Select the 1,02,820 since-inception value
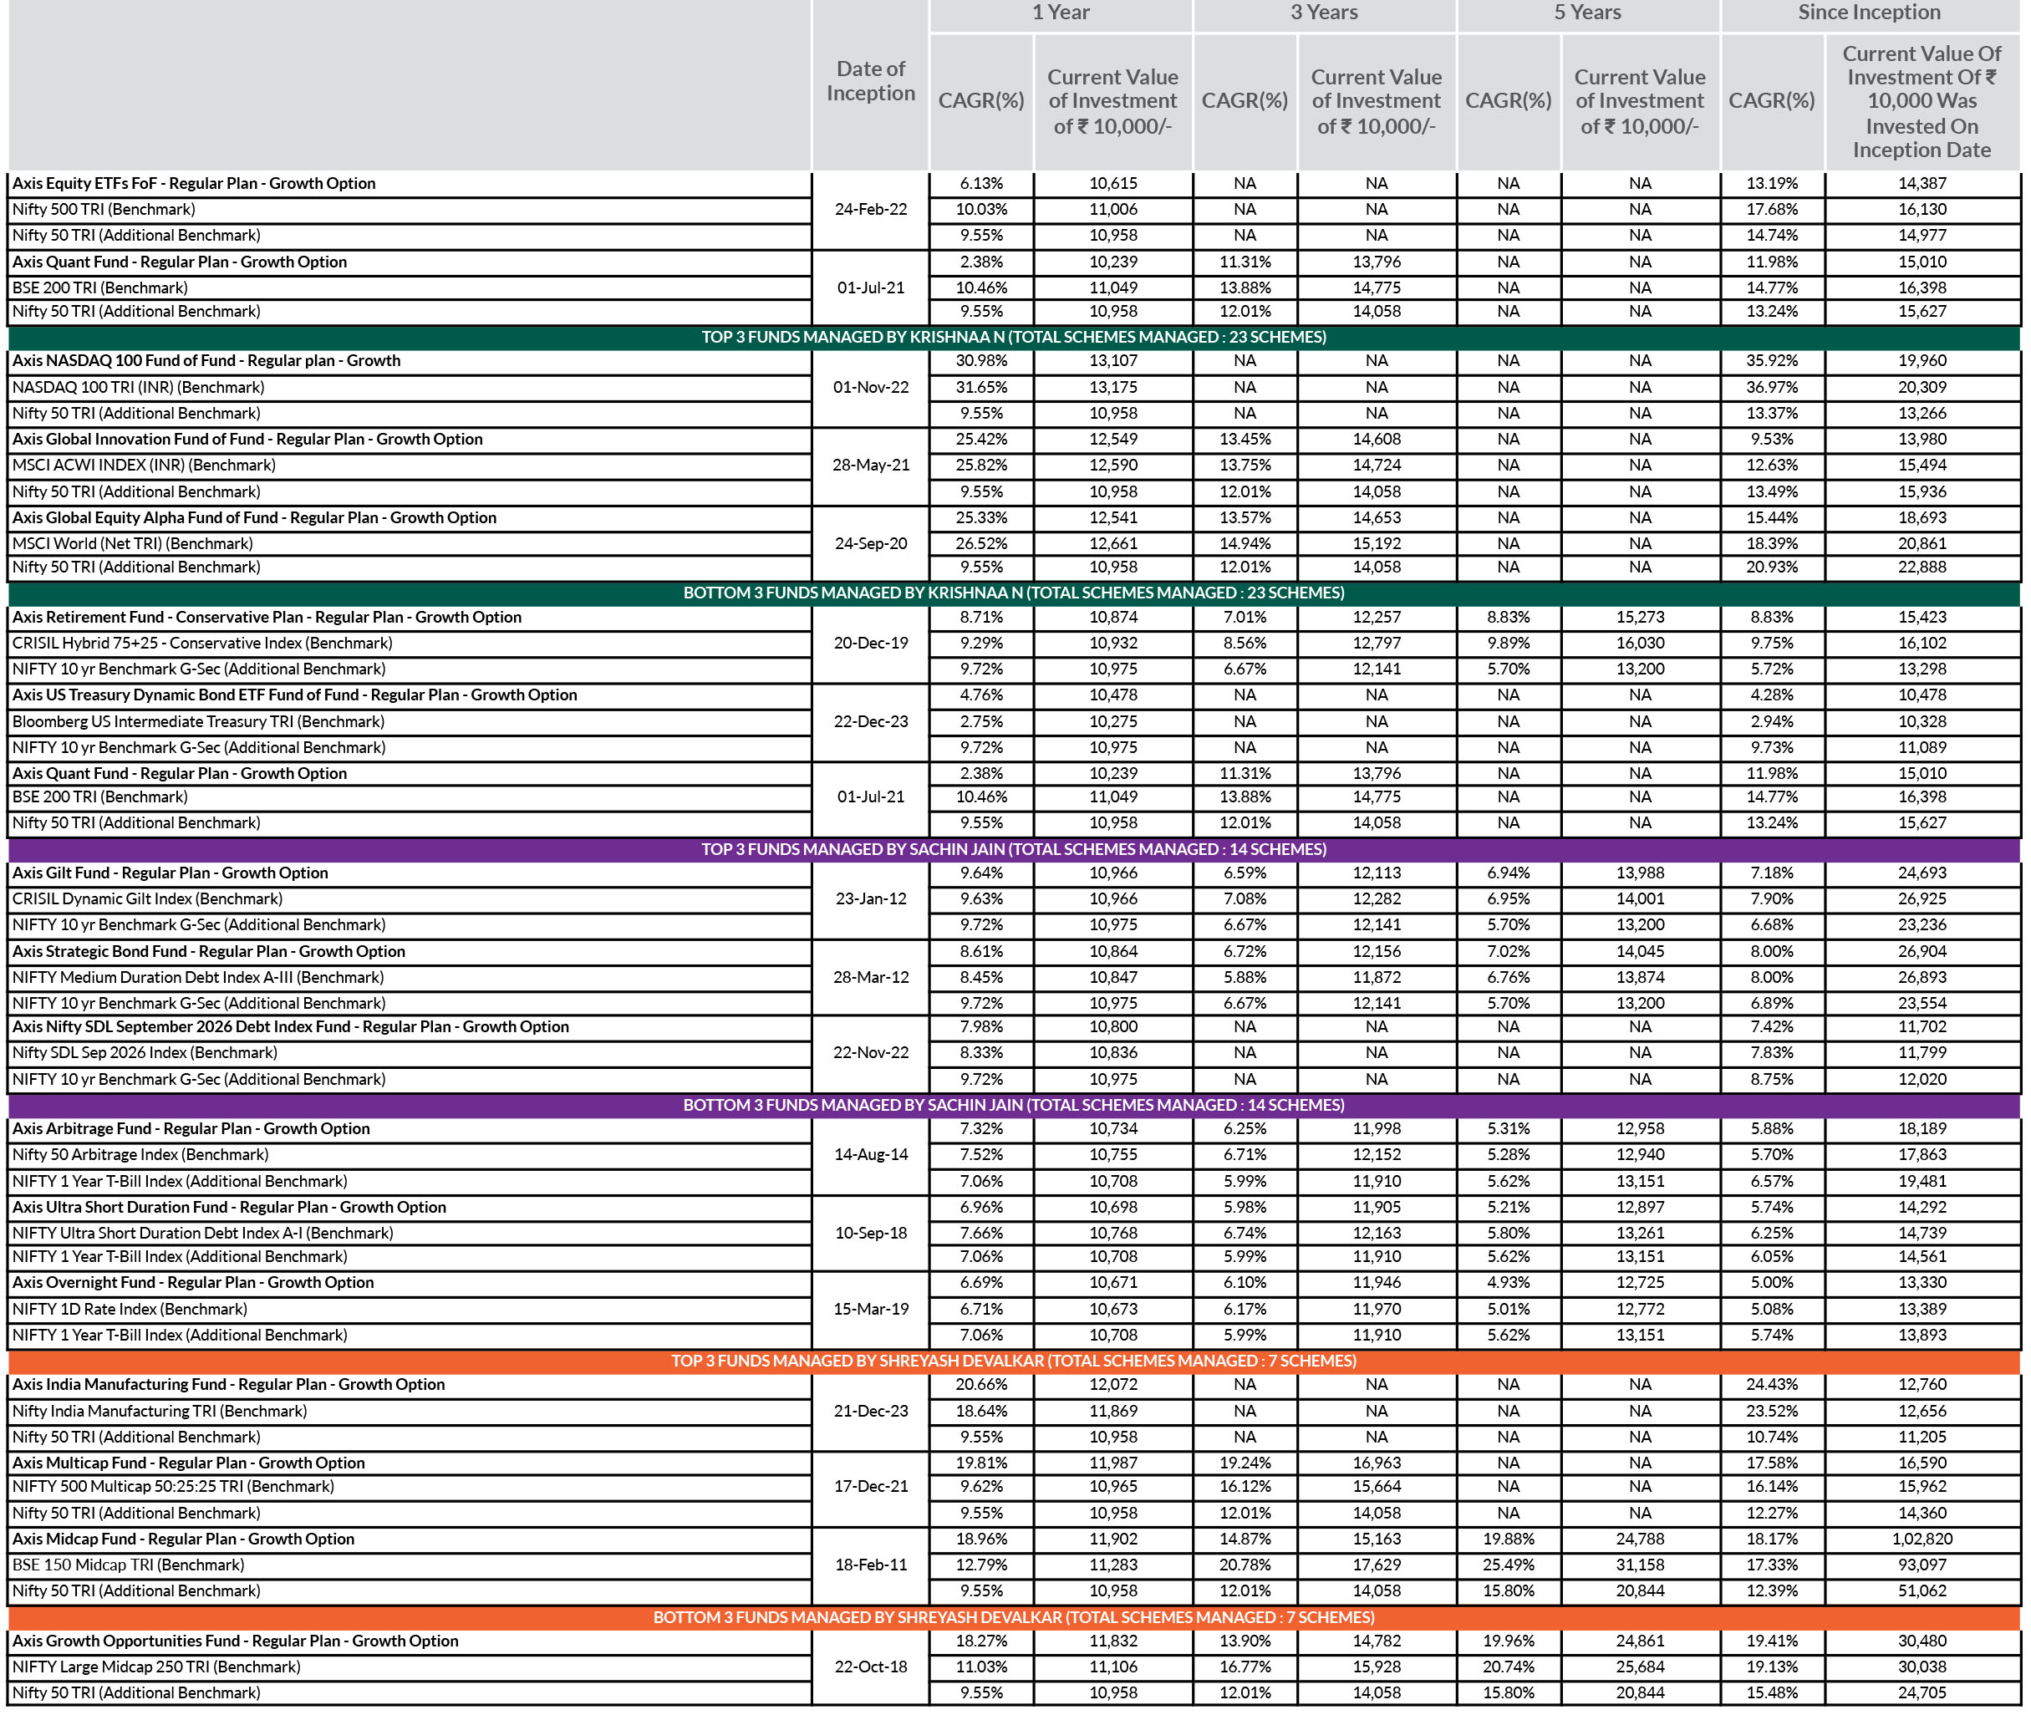 point(1922,1540)
